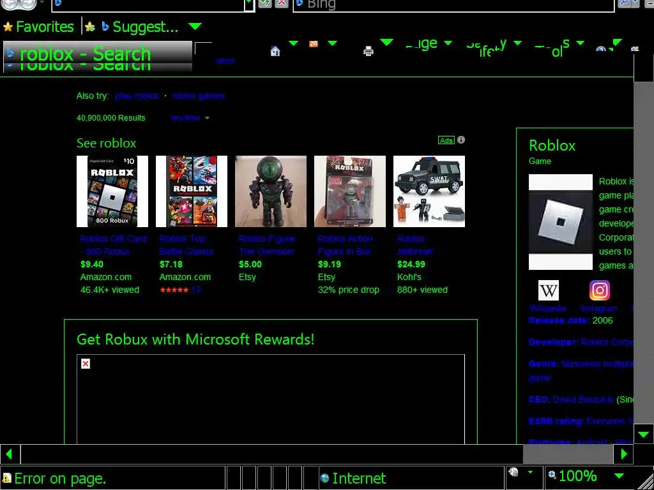This screenshot has height=490, width=654.
Task: Click the Wikipedia text link
Action: point(547,308)
